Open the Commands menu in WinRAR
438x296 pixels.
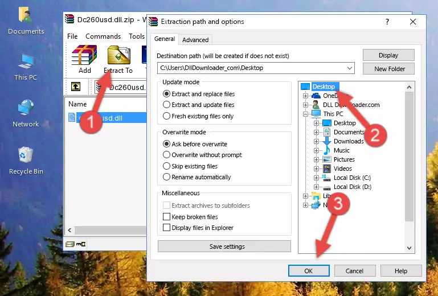pos(103,36)
